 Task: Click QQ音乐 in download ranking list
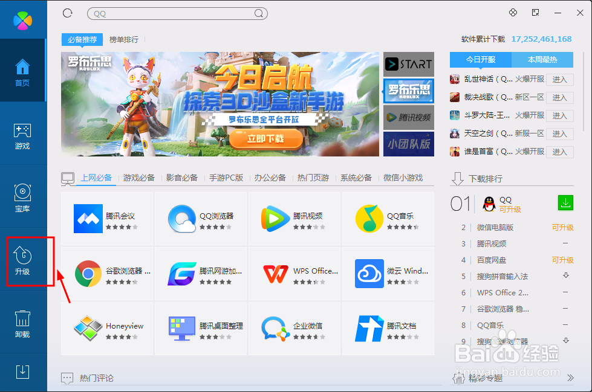click(x=490, y=325)
